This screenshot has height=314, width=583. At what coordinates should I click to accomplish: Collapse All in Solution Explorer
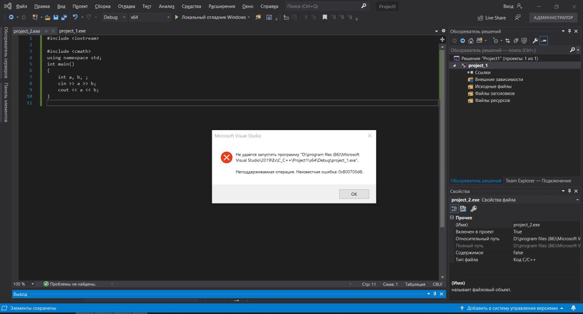pyautogui.click(x=516, y=41)
